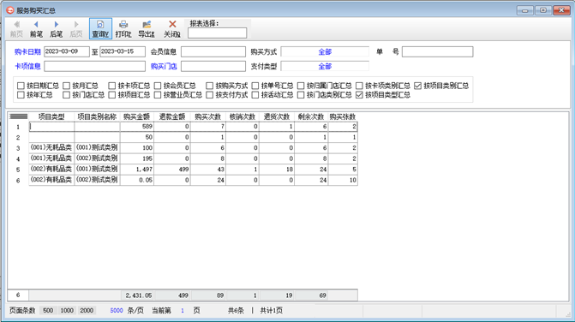575x322 pixels.
Task: Enable 按营业员汇总 checkbox
Action: (158, 95)
